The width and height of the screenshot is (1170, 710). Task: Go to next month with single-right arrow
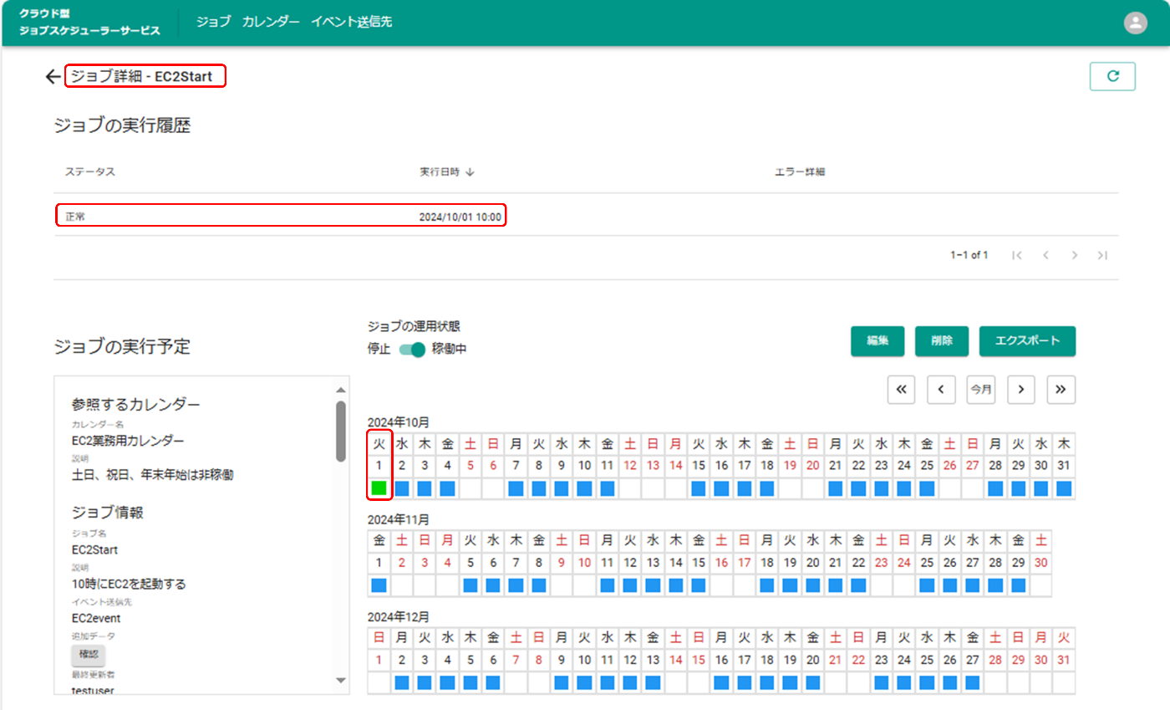tap(1021, 390)
